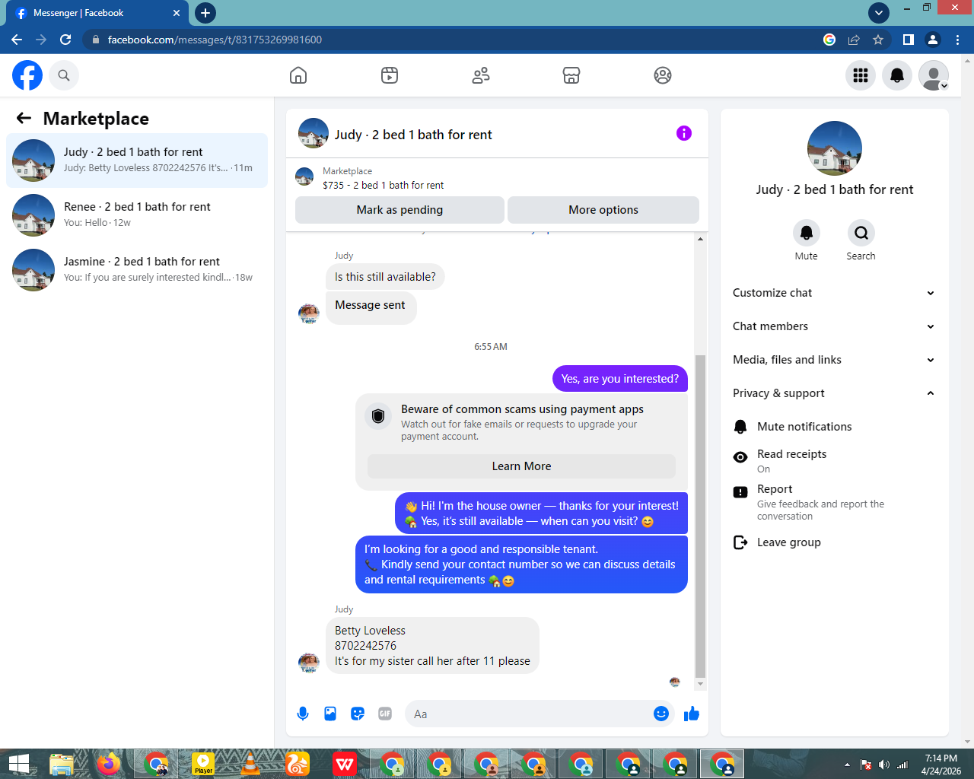974x779 pixels.
Task: Open the Video (Watch) icon
Action: click(x=390, y=75)
